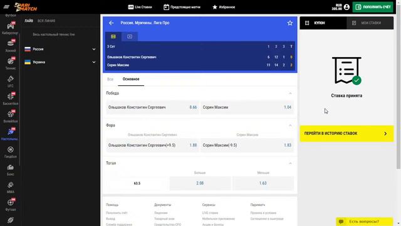The width and height of the screenshot is (401, 226).
Task: Select MMA sport icon in sidebar
Action: coord(10,187)
